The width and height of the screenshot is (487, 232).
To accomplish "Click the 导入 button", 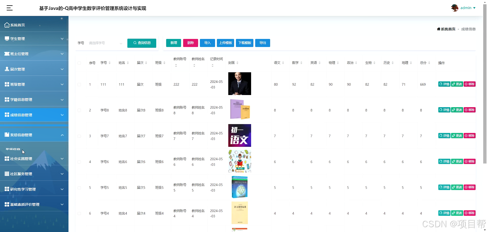I will pos(207,43).
